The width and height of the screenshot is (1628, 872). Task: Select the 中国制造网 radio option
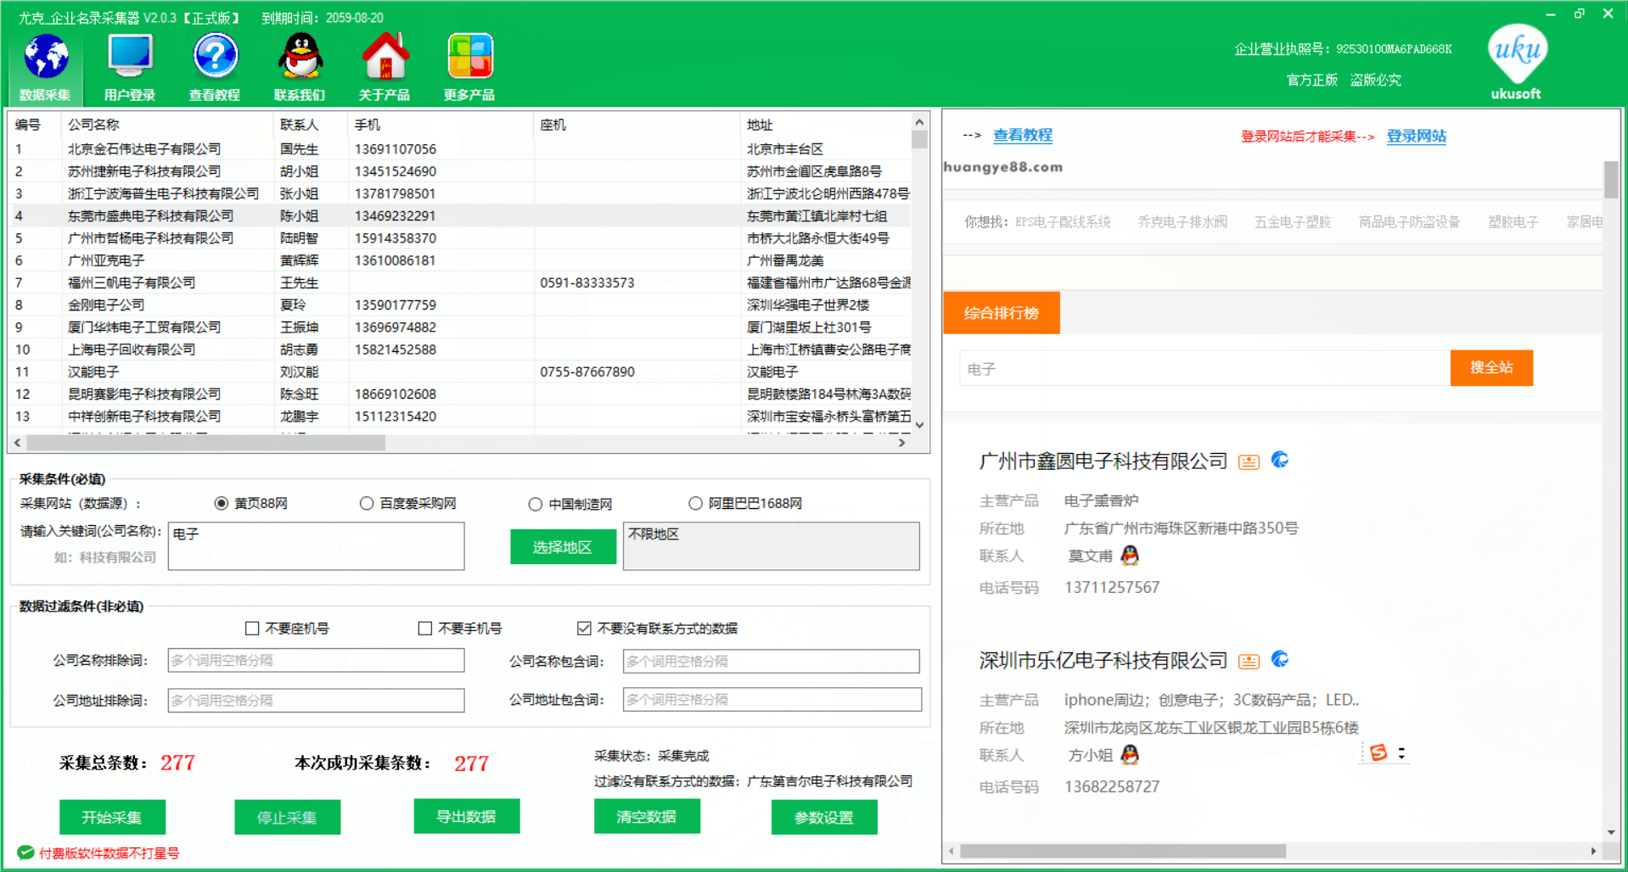coord(536,505)
